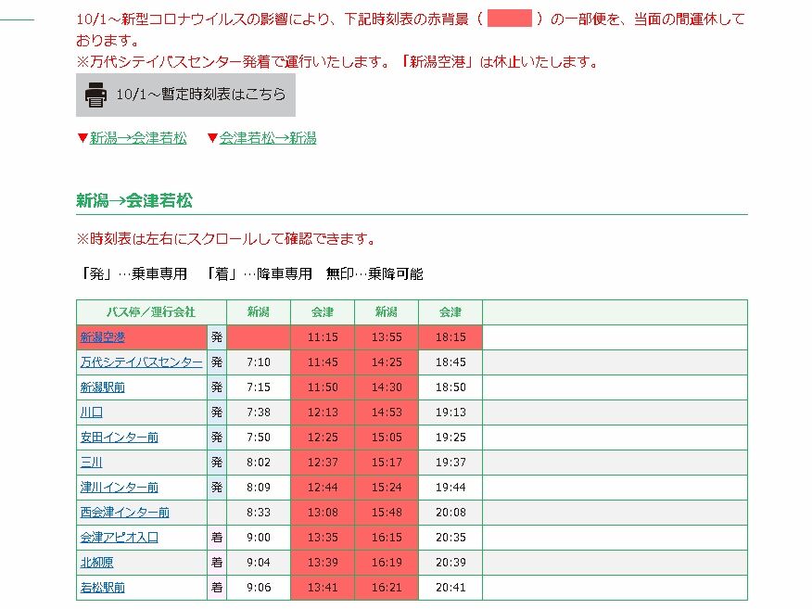The width and height of the screenshot is (812, 609).
Task: Click the 11:50 suspended time cell
Action: [323, 387]
